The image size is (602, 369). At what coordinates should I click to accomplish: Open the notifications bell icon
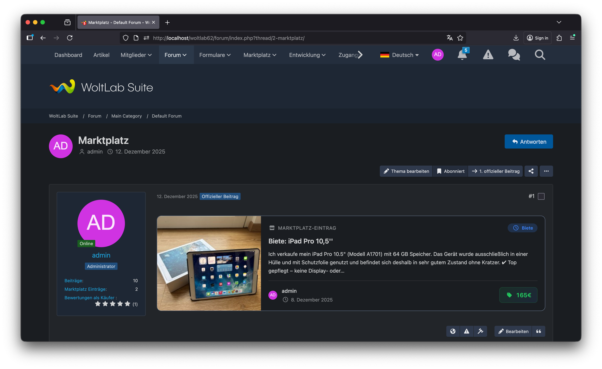pyautogui.click(x=462, y=55)
